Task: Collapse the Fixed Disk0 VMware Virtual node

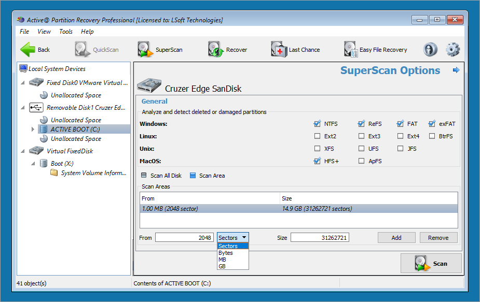Action: (x=23, y=82)
